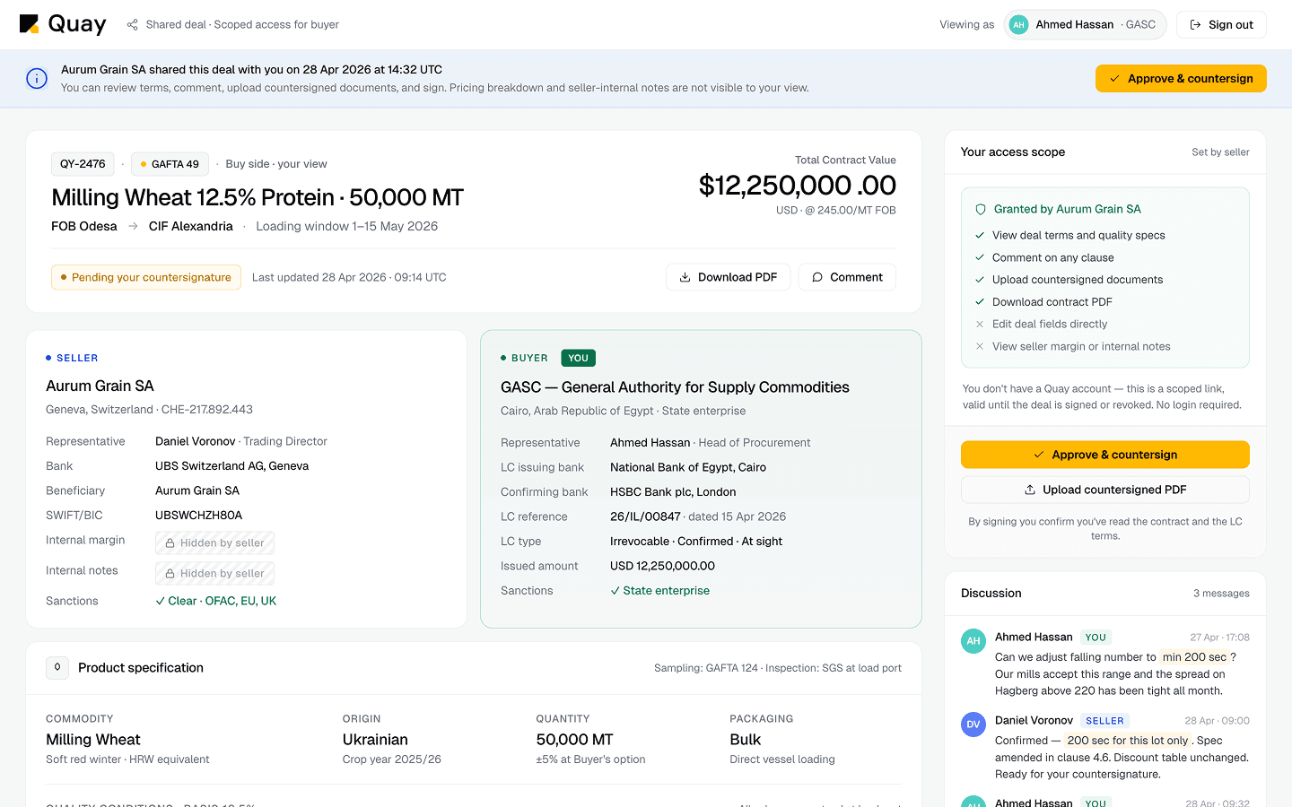The height and width of the screenshot is (807, 1292).
Task: Click Daniel Voronov's DV avatar in Discussion
Action: point(973,725)
